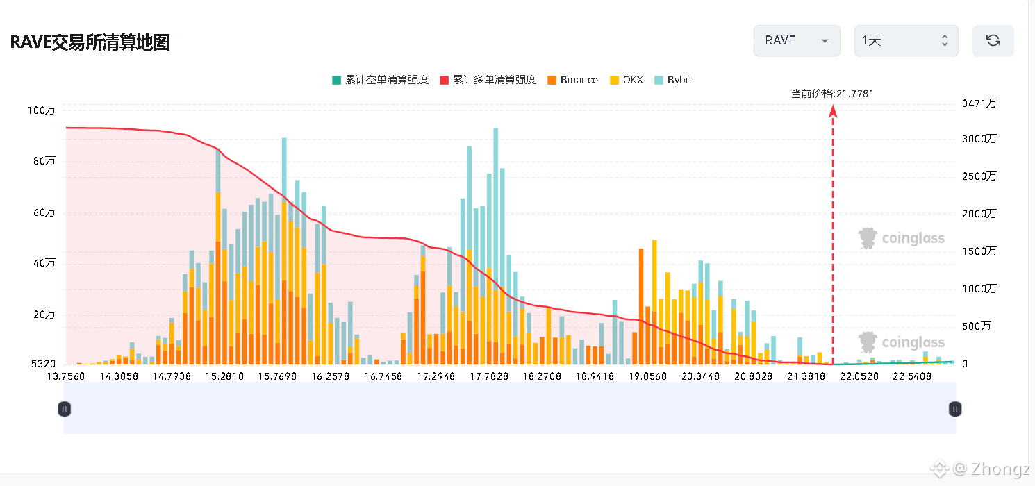Click the x-axis label 15.2818

tap(225, 376)
